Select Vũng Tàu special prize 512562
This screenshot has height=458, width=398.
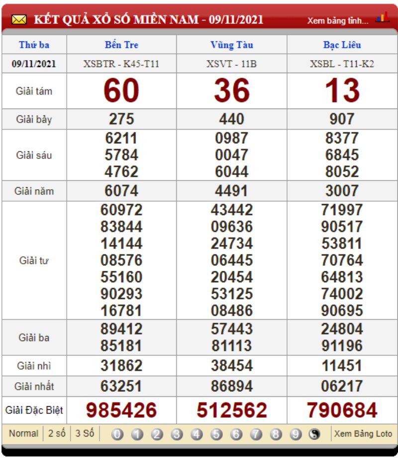(232, 410)
